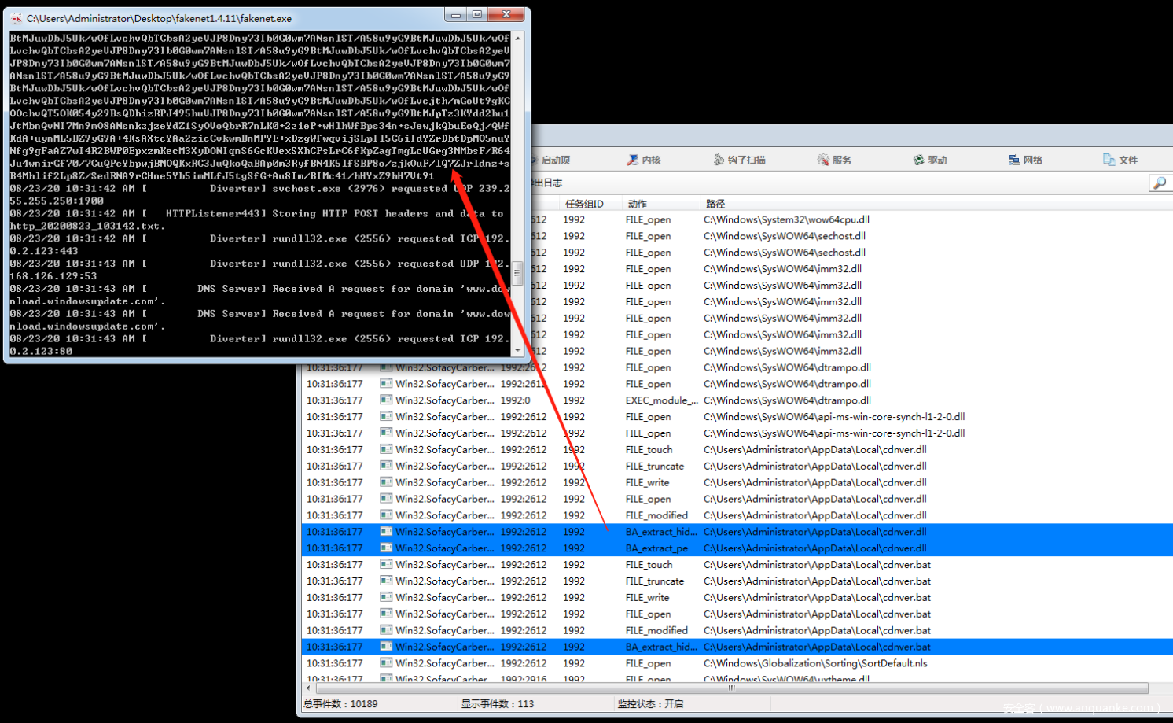Switch to the 服务 services tab
This screenshot has height=723, width=1173.
834,160
